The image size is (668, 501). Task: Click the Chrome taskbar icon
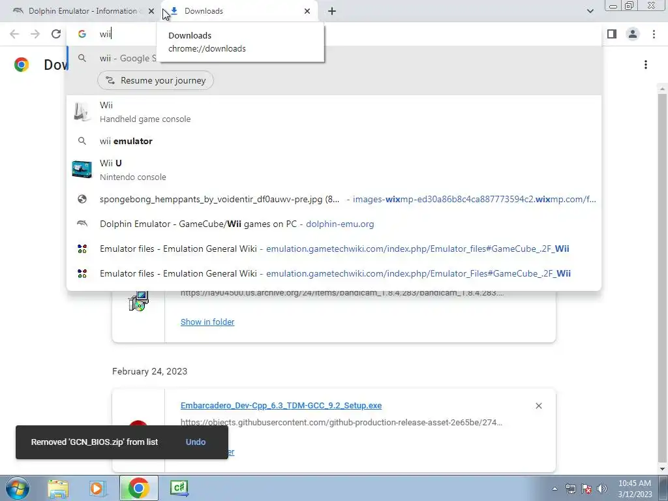[x=138, y=488]
